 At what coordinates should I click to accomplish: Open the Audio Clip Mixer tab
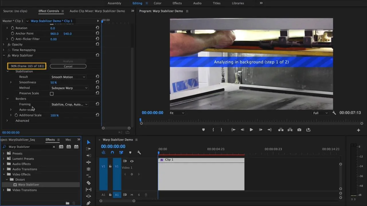click(97, 11)
